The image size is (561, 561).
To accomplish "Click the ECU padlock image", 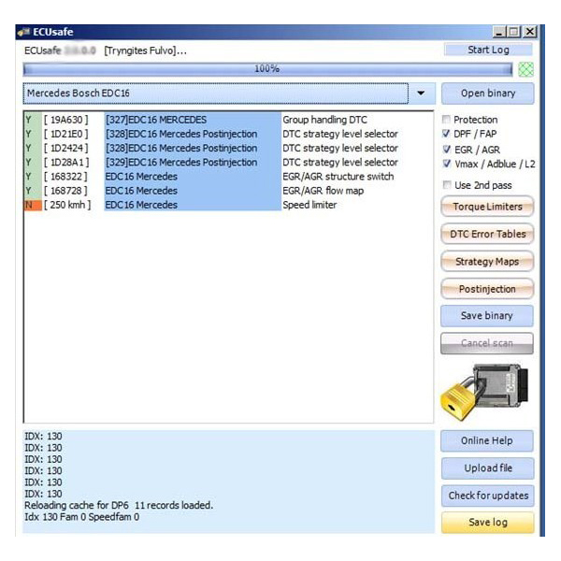I will pos(486,390).
